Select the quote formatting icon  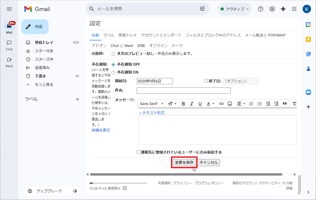coord(284,103)
